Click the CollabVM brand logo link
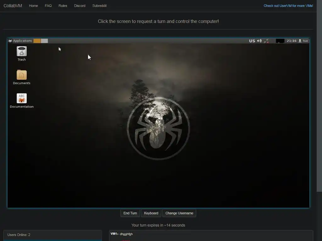Screen dimensions: 322x241 coord(13,6)
